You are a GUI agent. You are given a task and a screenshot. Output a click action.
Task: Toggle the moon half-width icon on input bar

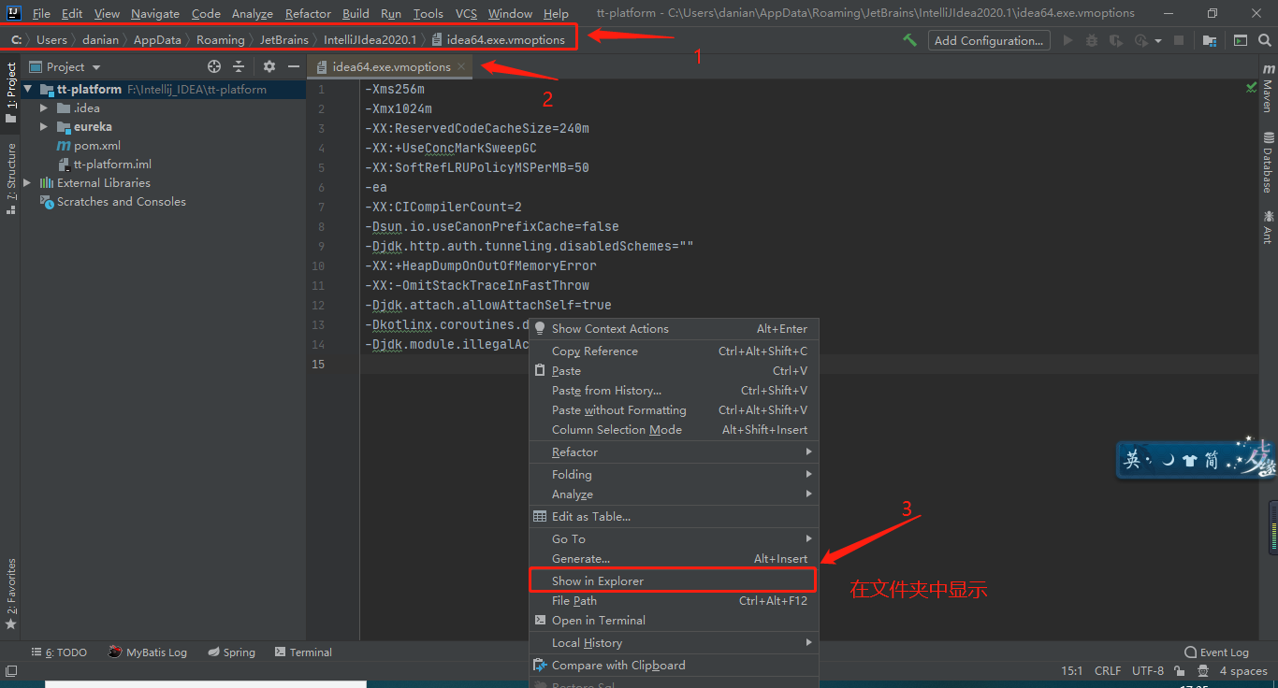[x=1167, y=460]
